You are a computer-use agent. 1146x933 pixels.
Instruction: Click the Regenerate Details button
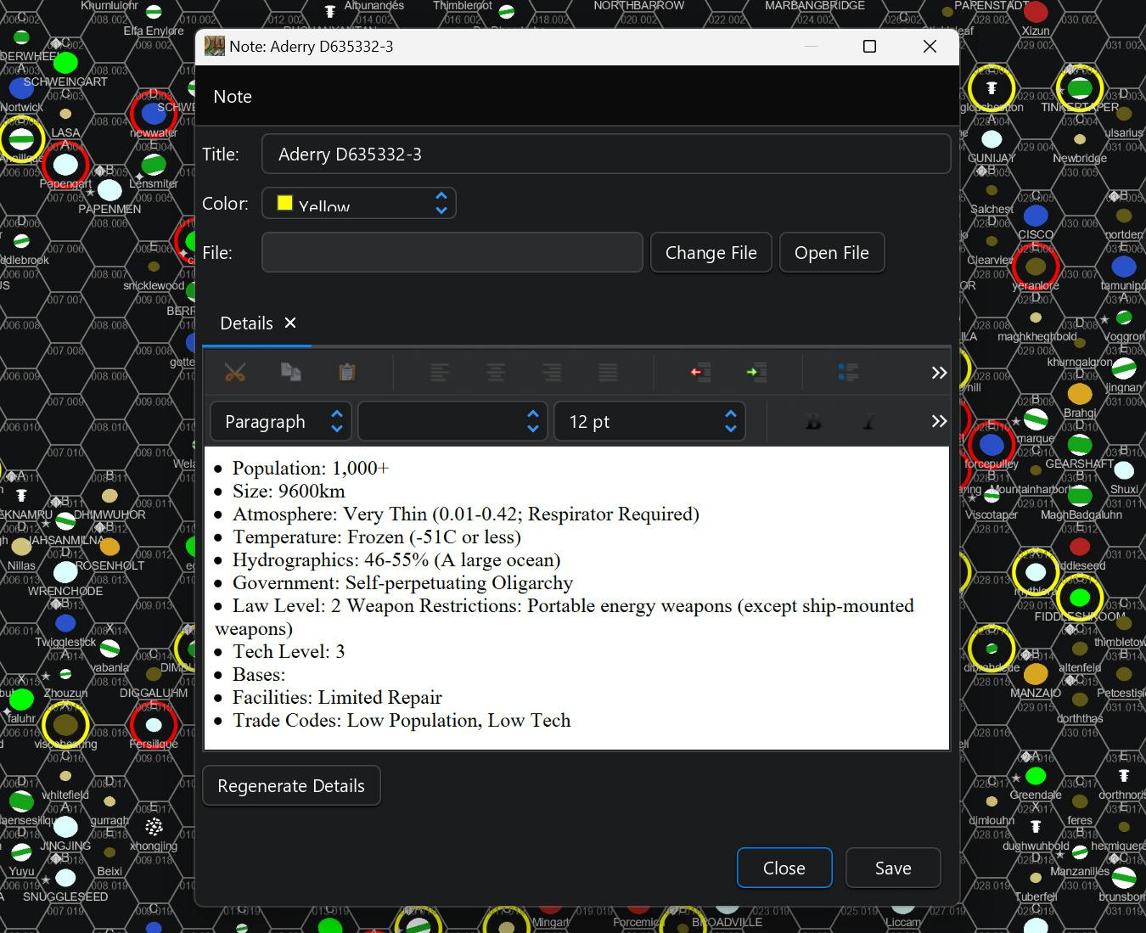click(291, 786)
